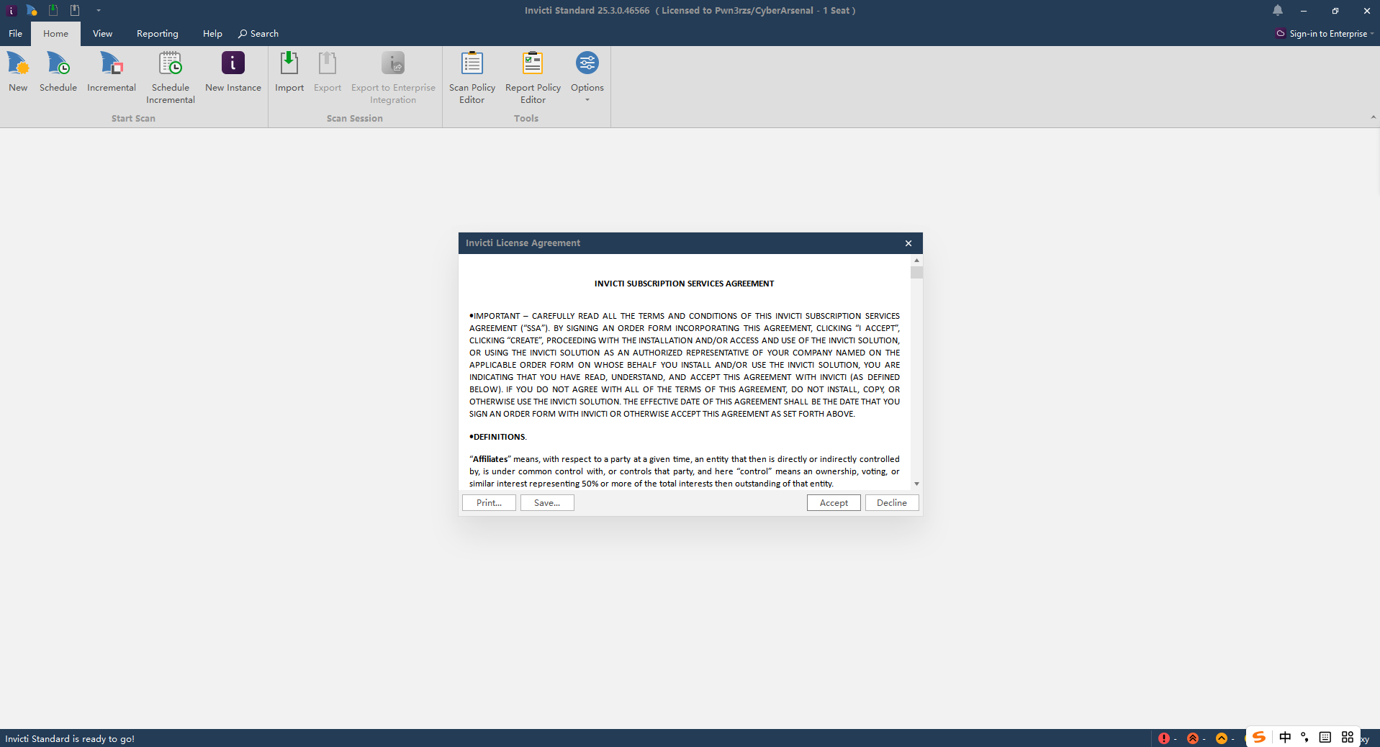The image size is (1380, 747).
Task: Start a New scan from the ribbon
Action: 18,72
